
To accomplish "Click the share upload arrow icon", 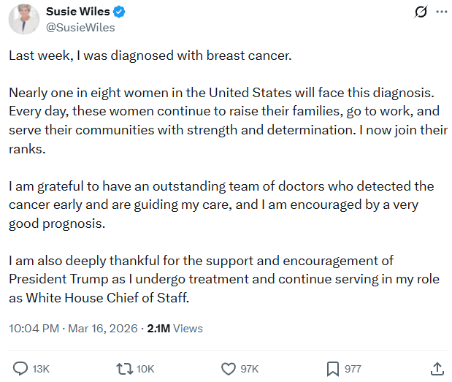I will [x=437, y=368].
